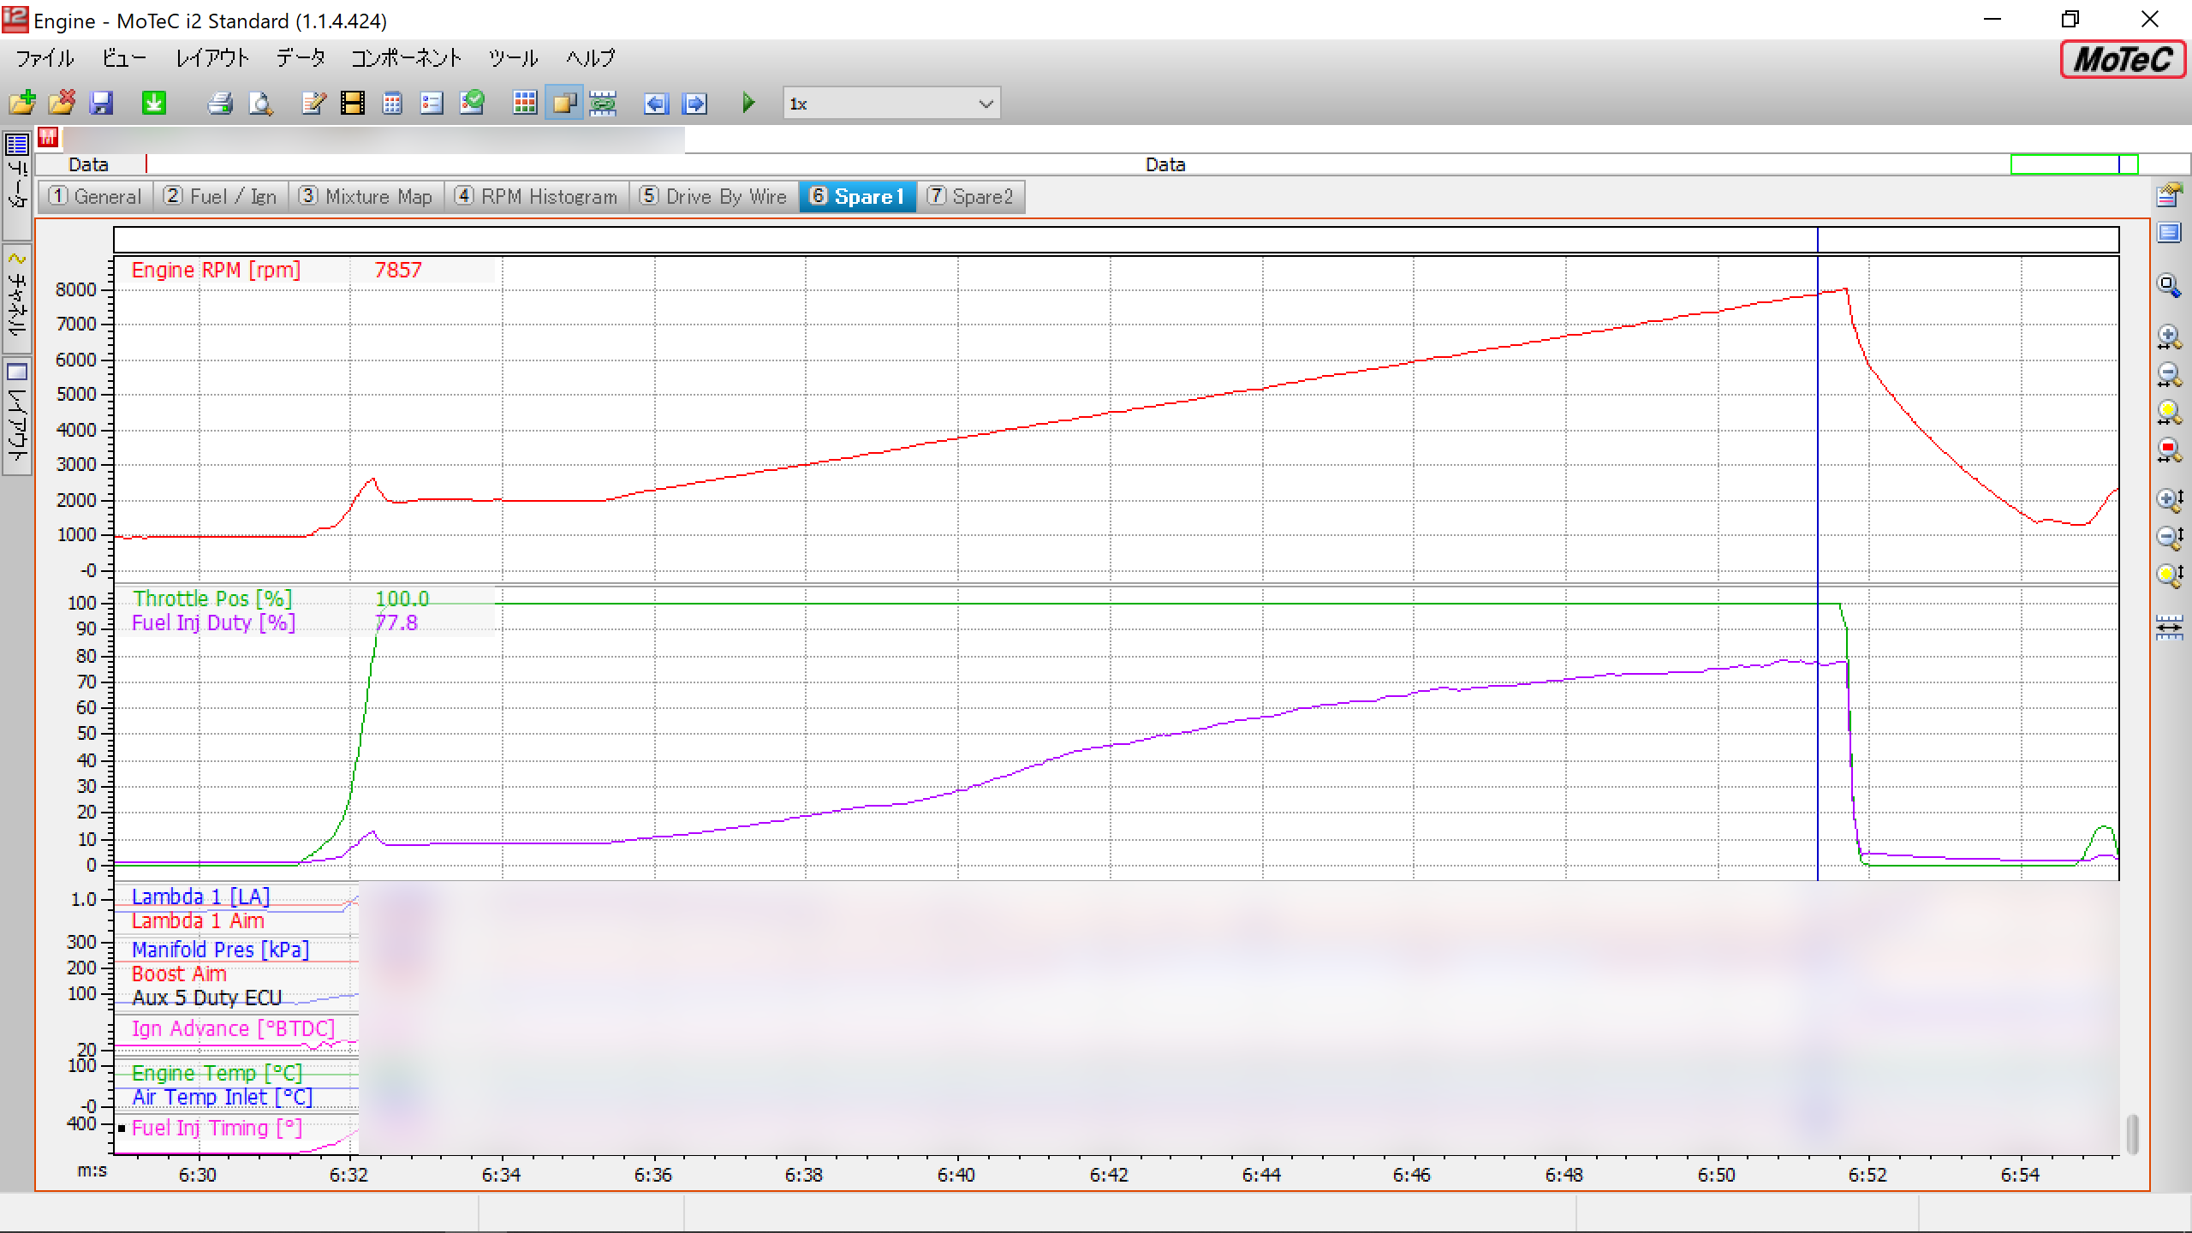The height and width of the screenshot is (1233, 2192).
Task: Click the green overview range box in Data bar
Action: click(2072, 164)
